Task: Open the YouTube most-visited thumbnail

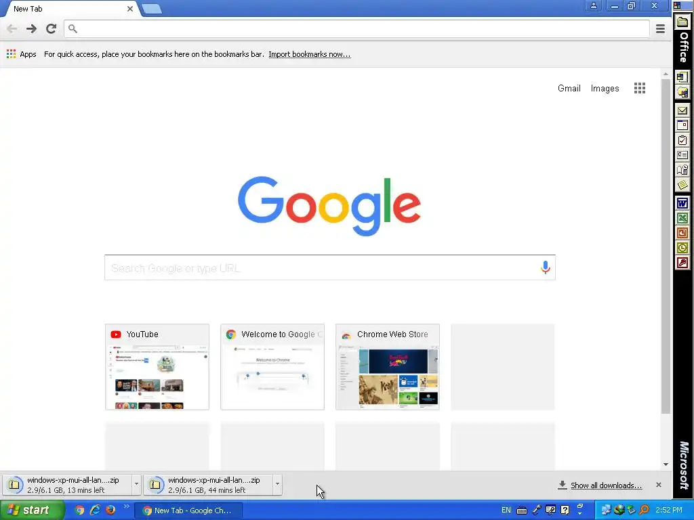Action: click(x=157, y=367)
